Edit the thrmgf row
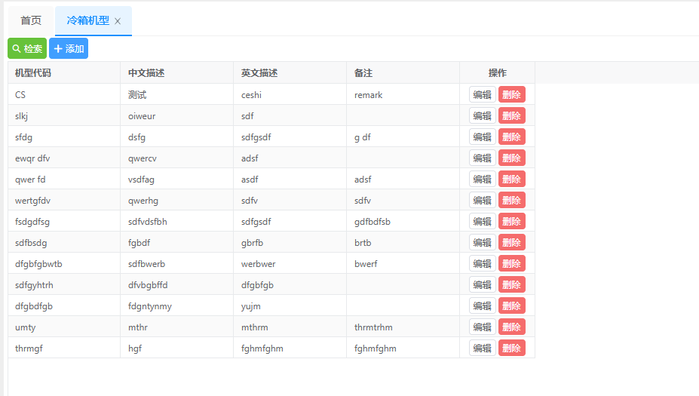Screen dimensions: 699x396 [482, 348]
